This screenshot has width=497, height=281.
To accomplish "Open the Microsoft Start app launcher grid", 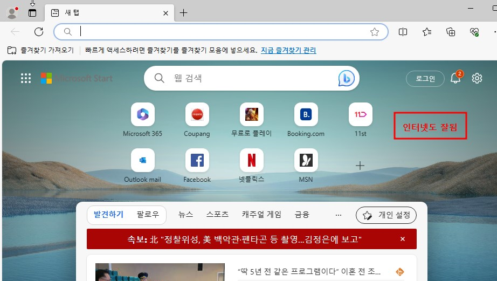I will [x=26, y=78].
